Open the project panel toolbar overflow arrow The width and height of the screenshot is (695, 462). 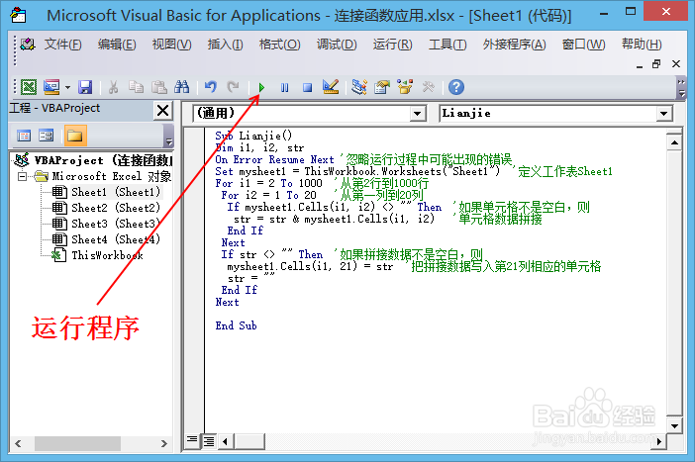point(168,136)
